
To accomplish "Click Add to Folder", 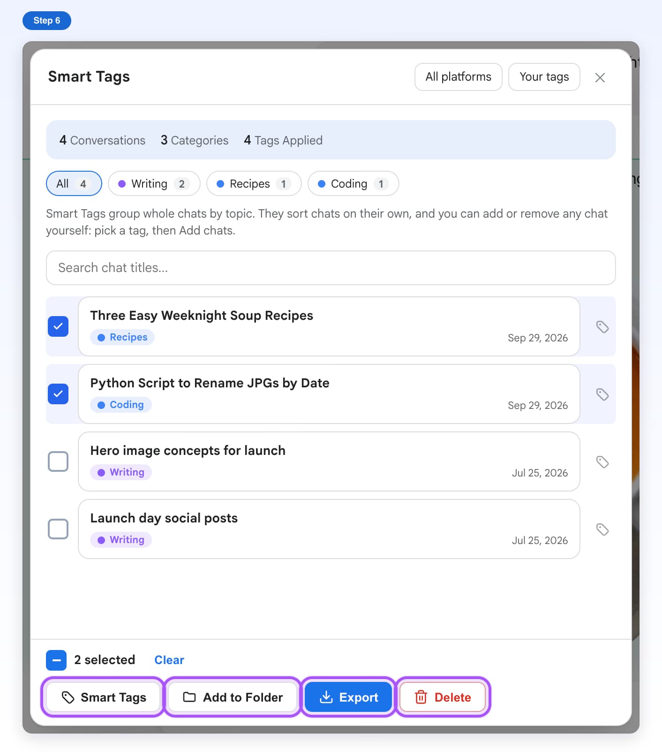I will point(233,697).
